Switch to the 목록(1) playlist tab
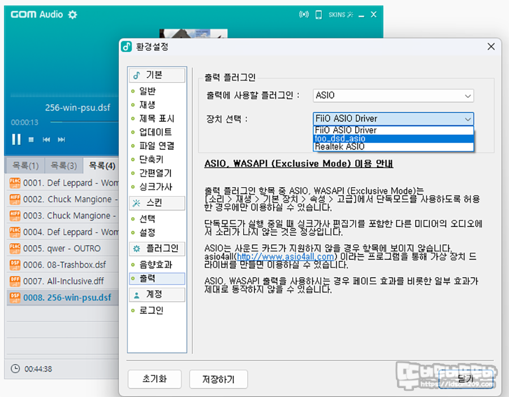This screenshot has height=397, width=509. point(25,166)
